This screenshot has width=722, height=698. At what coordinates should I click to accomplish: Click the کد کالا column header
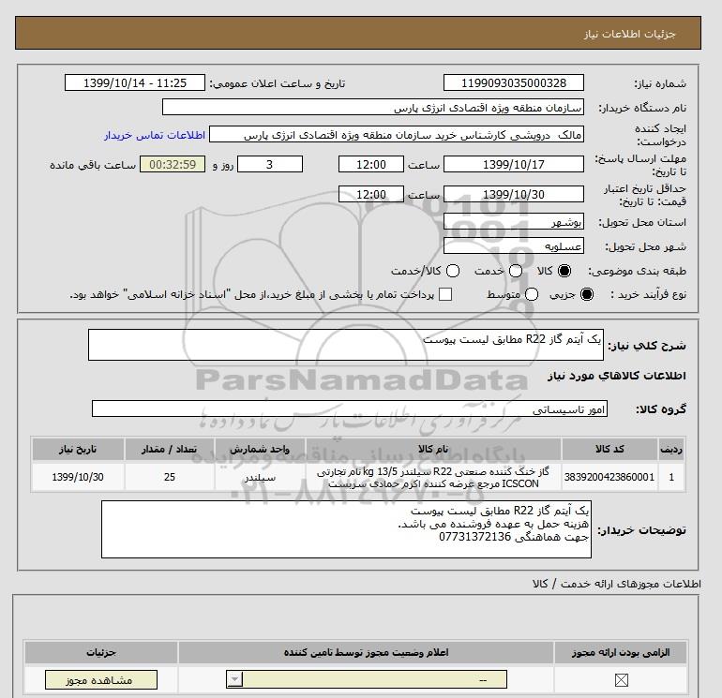tap(609, 449)
